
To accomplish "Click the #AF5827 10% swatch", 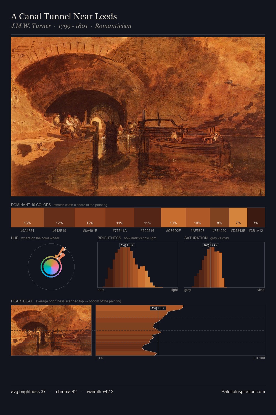I will click(198, 217).
